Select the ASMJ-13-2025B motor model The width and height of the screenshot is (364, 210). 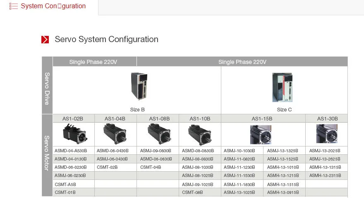(x=325, y=151)
